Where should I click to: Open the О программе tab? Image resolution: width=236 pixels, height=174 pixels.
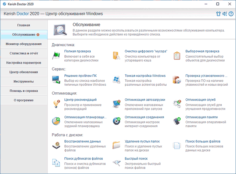click(x=24, y=100)
